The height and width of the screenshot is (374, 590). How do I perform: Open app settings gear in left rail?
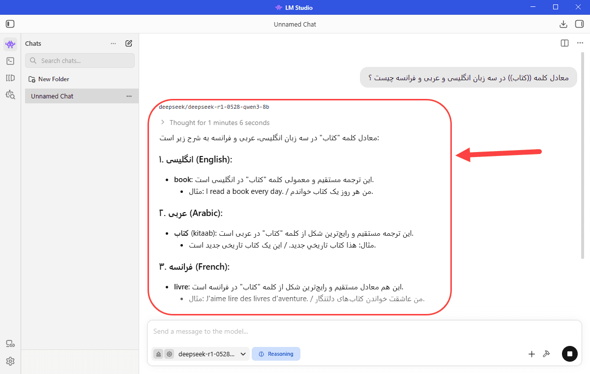click(x=10, y=361)
